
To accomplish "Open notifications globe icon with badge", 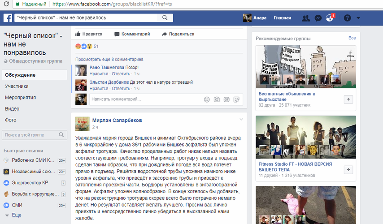I will click(330, 18).
